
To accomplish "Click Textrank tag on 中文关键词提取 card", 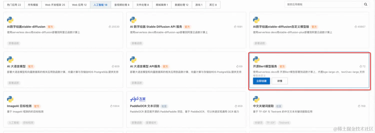I will click(284, 123).
